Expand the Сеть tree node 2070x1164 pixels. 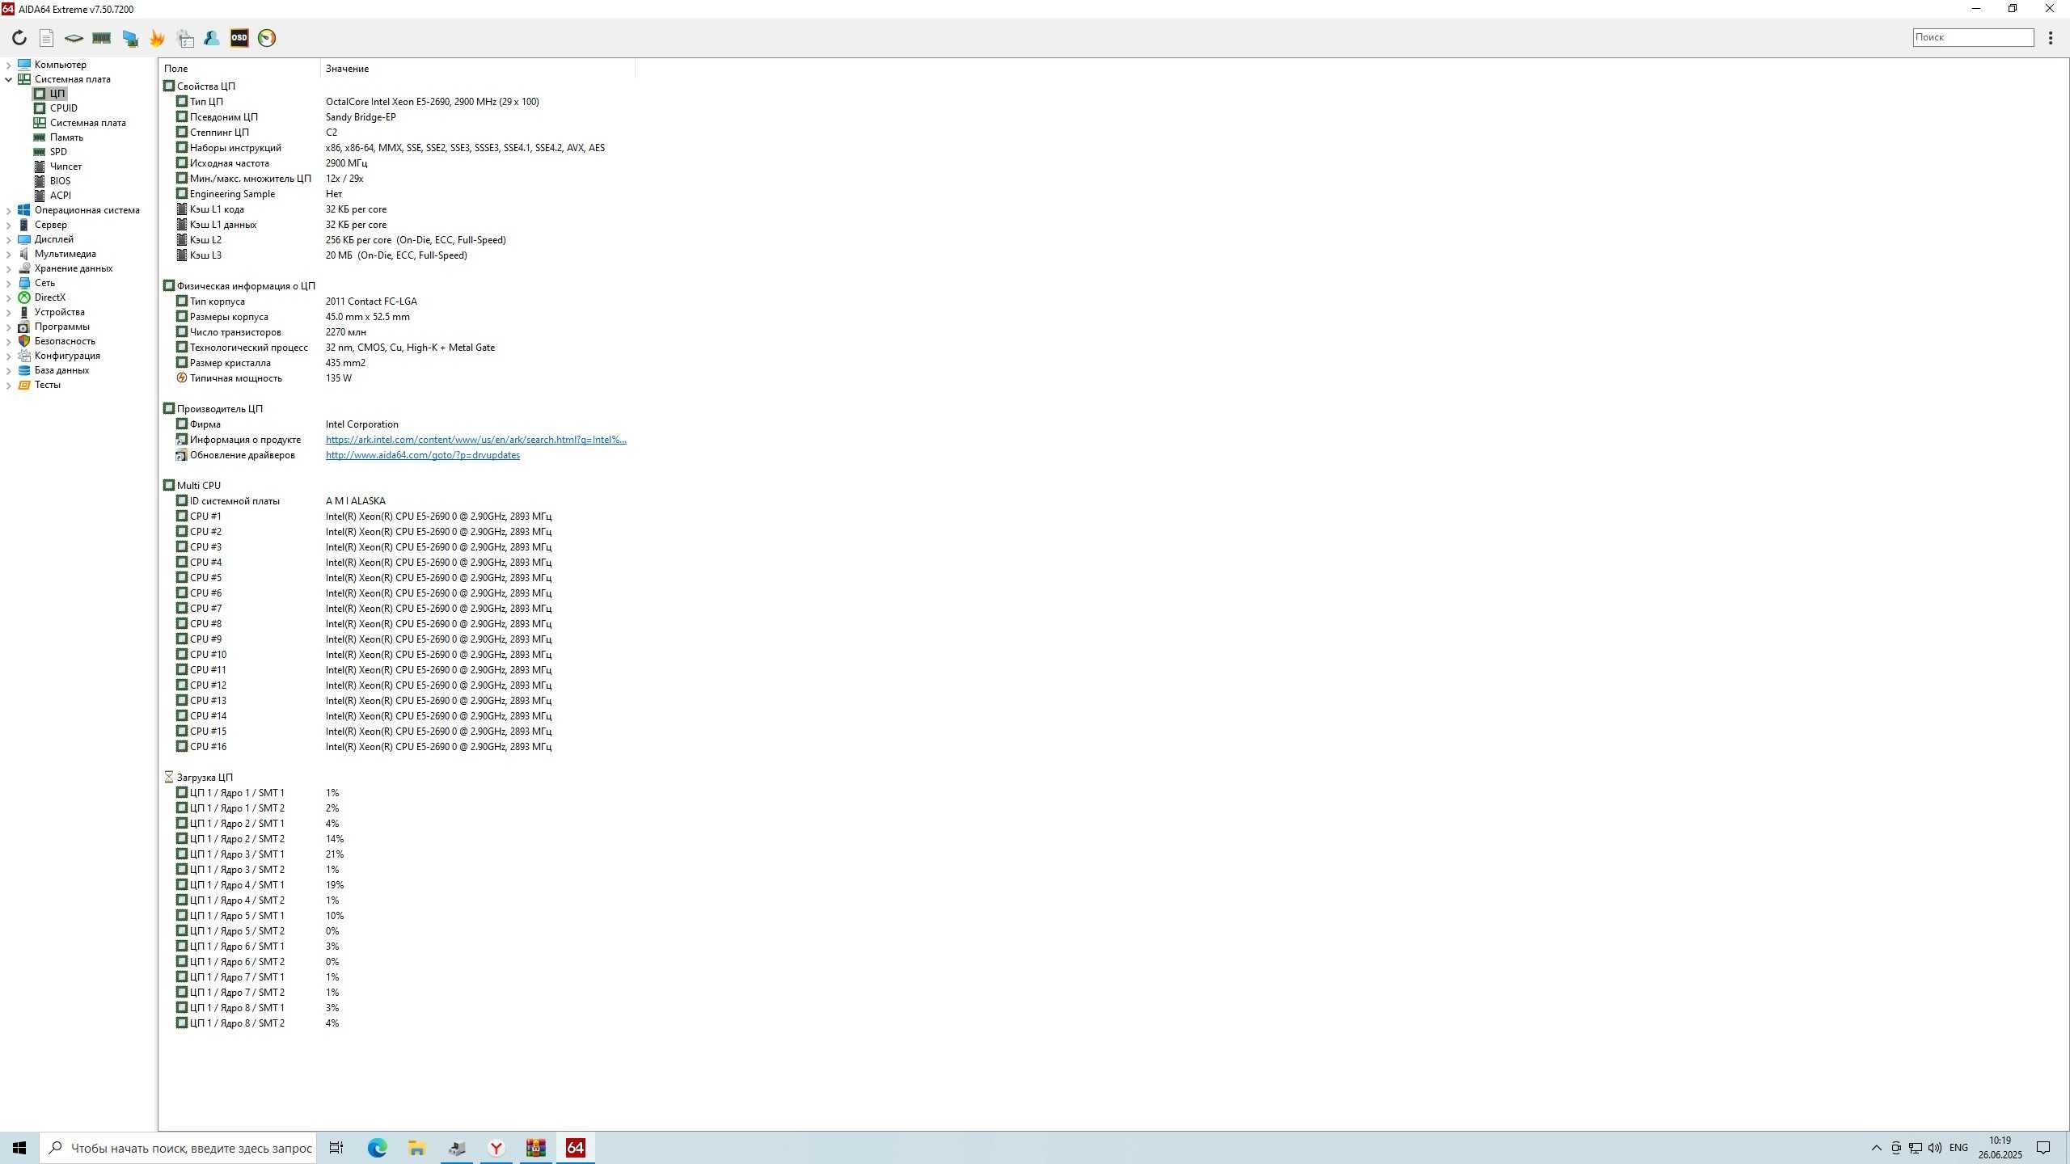8,283
